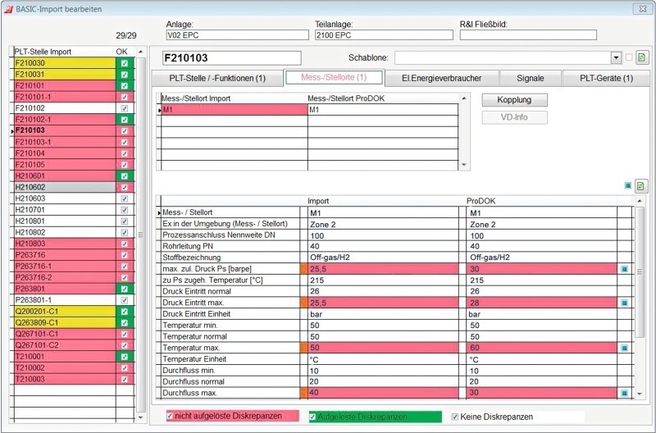This screenshot has height=433, width=656.
Task: Click the R&I Fließbild input field
Action: pyautogui.click(x=517, y=35)
